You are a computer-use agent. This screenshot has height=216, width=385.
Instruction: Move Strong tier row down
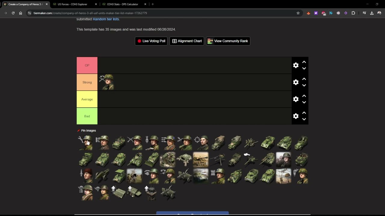point(304,85)
